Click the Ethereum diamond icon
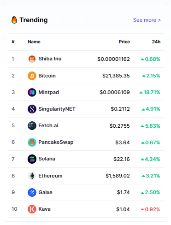 pyautogui.click(x=32, y=176)
